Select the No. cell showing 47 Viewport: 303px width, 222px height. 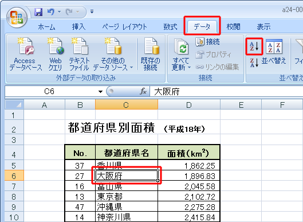click(80, 207)
